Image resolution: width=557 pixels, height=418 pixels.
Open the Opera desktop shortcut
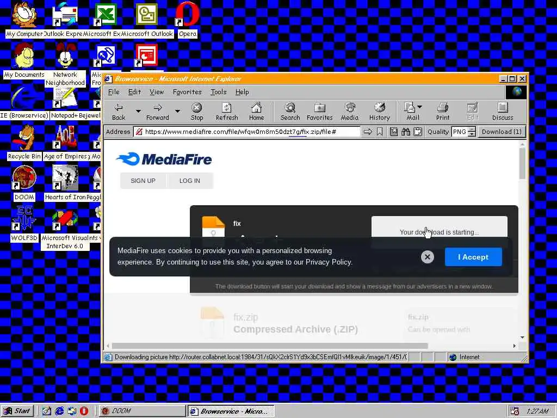[x=188, y=20]
